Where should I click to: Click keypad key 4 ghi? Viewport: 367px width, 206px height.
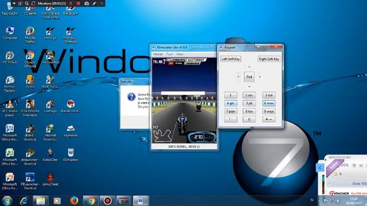[x=231, y=103]
